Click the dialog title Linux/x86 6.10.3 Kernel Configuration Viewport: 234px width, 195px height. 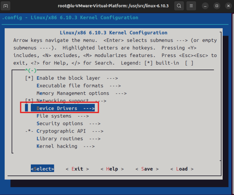click(x=113, y=33)
